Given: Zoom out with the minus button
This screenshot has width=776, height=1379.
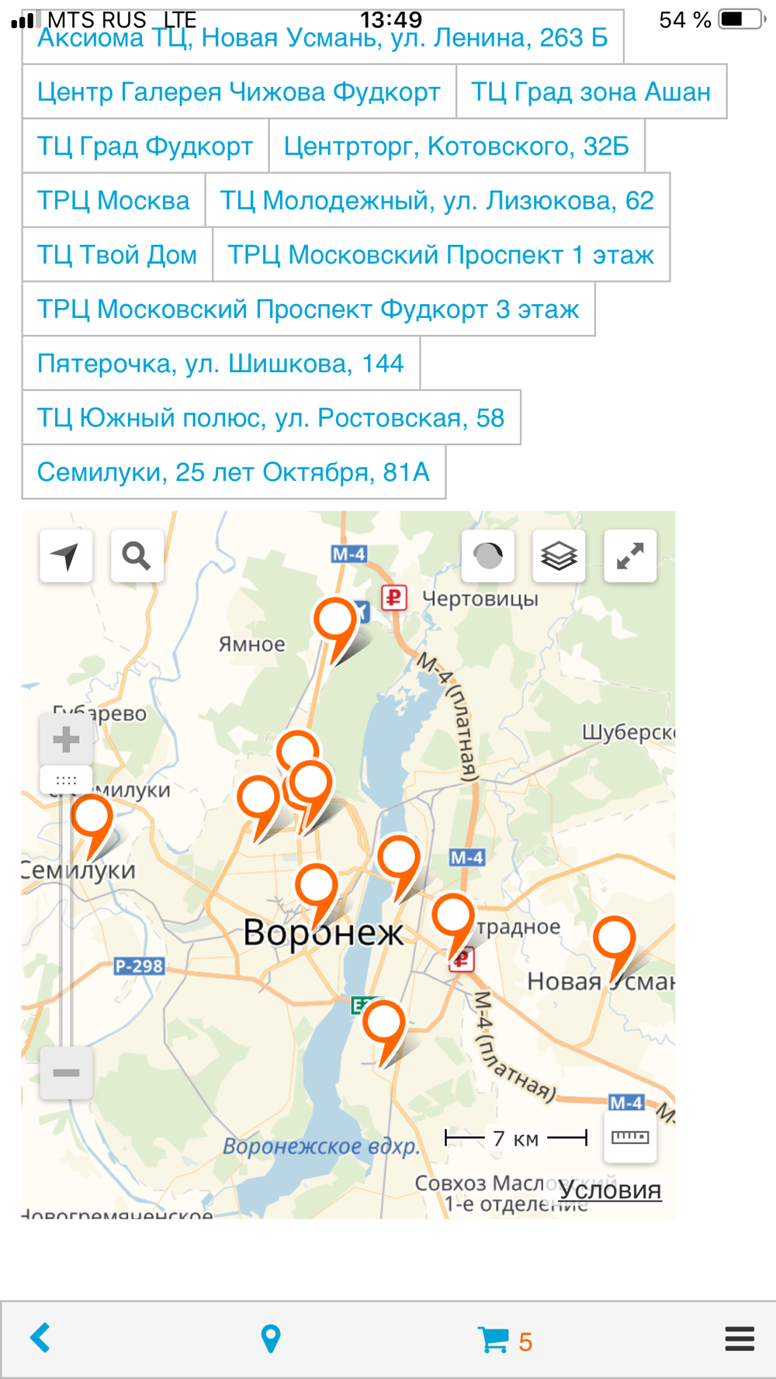Looking at the screenshot, I should (x=66, y=1073).
